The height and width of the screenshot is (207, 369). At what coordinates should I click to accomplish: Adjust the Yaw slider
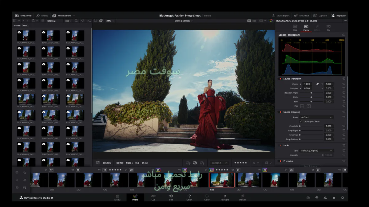tap(311, 101)
